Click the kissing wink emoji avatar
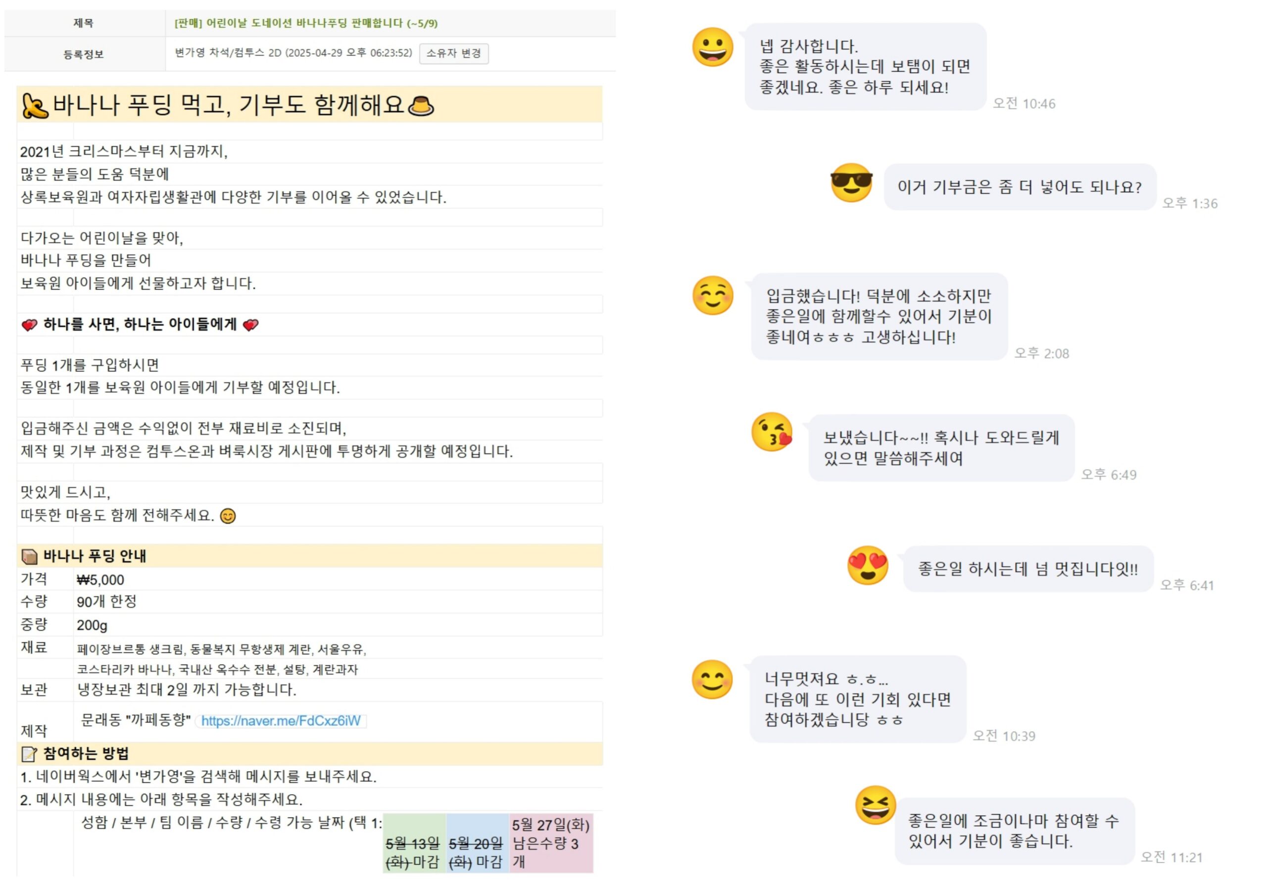1267x889 pixels. coord(772,432)
